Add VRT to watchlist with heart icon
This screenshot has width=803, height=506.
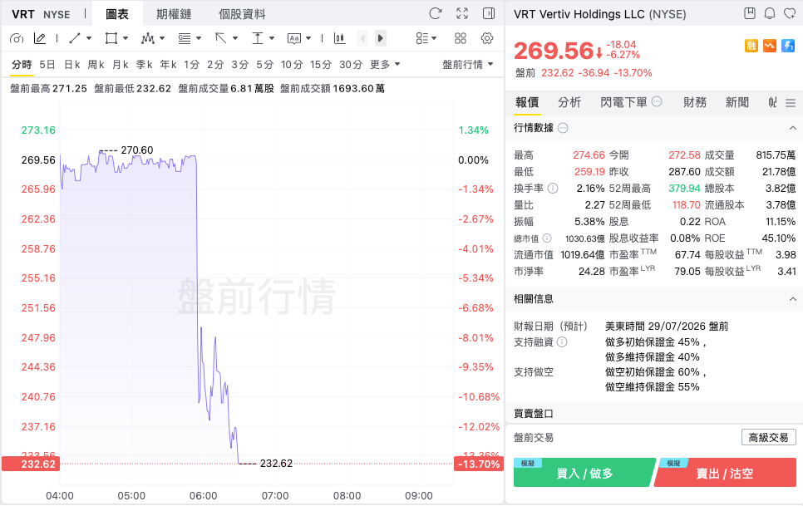pos(790,13)
